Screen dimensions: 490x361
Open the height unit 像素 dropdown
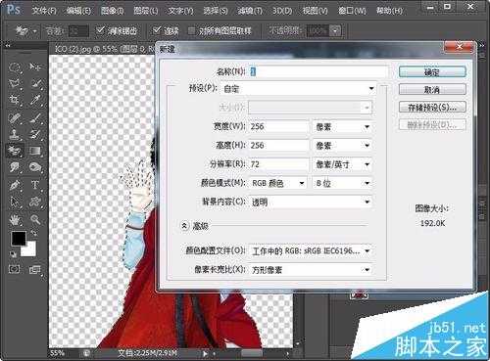click(342, 146)
